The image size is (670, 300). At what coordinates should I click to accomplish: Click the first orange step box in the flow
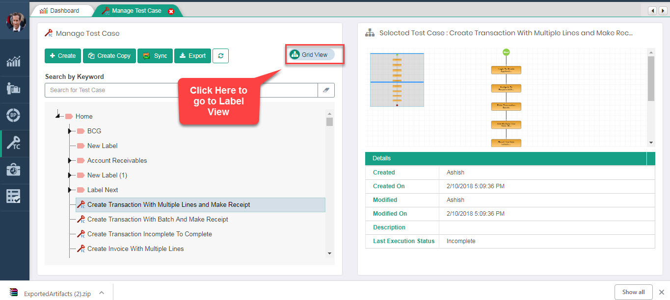click(506, 70)
